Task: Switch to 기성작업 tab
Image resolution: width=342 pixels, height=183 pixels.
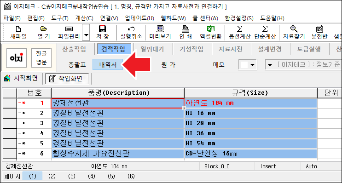Action: tap(191, 49)
